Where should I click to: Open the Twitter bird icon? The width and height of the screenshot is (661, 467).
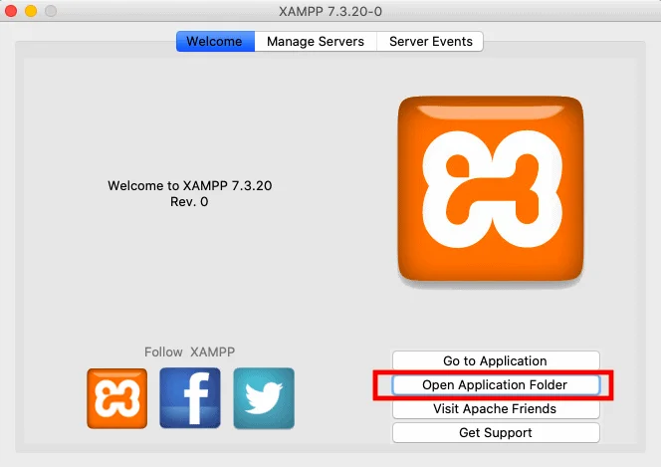(x=264, y=398)
